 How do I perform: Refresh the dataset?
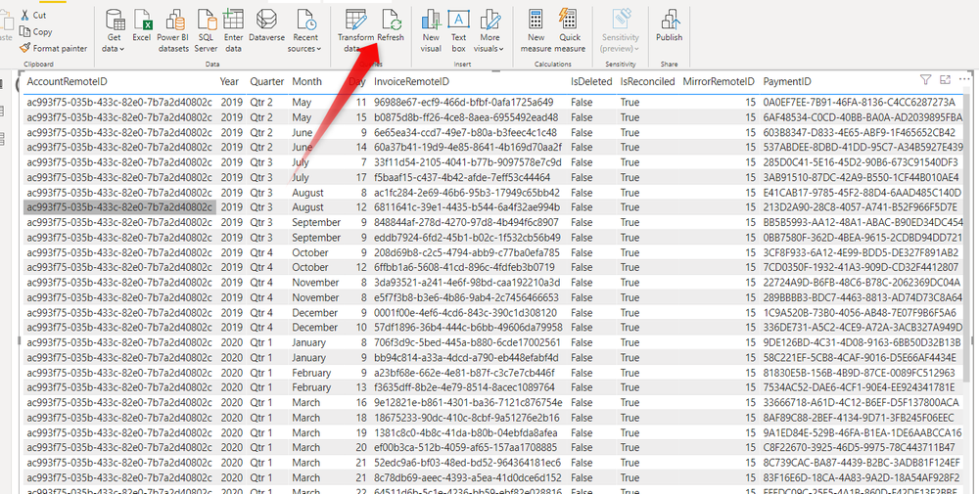pos(391,27)
